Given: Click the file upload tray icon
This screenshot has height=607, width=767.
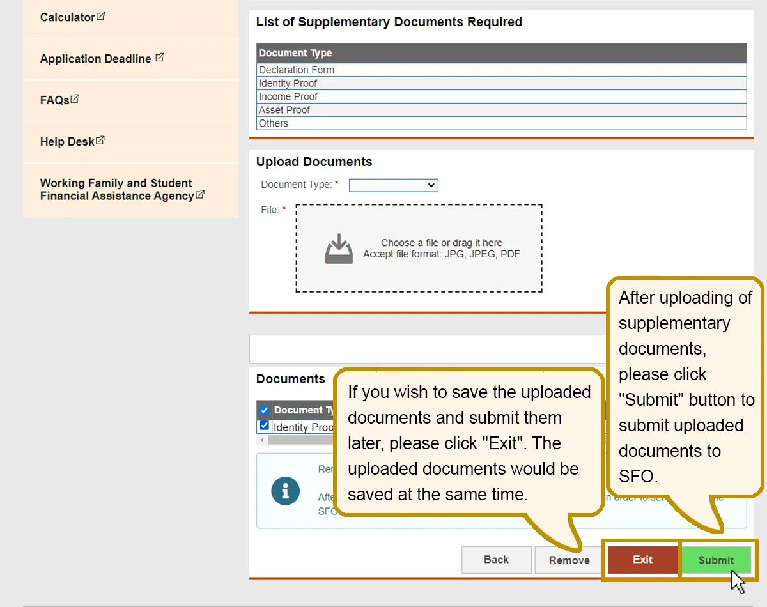Looking at the screenshot, I should [339, 249].
